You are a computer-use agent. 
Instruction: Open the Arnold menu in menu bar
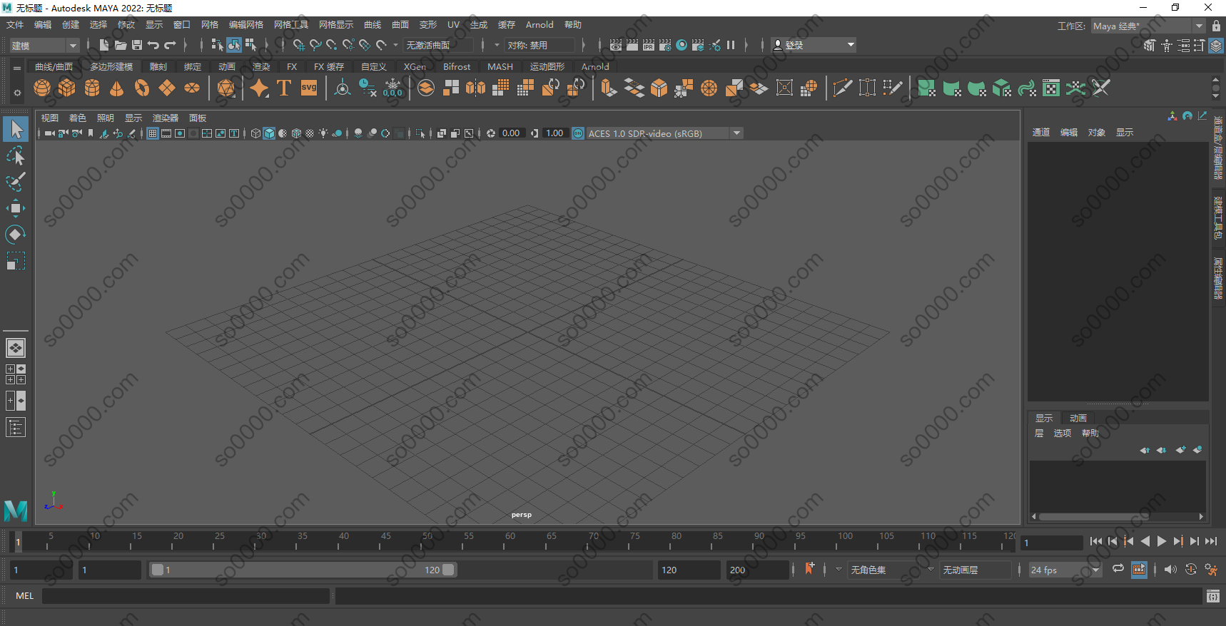pos(539,25)
